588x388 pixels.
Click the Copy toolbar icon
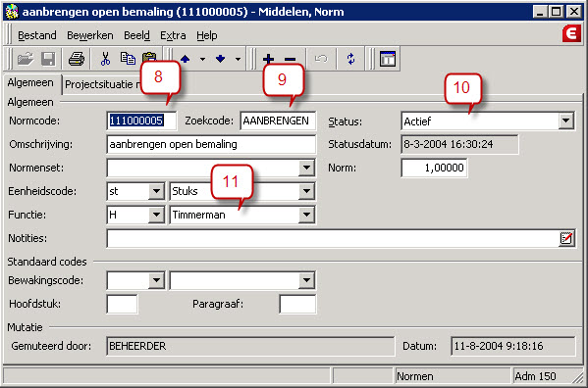tap(128, 59)
